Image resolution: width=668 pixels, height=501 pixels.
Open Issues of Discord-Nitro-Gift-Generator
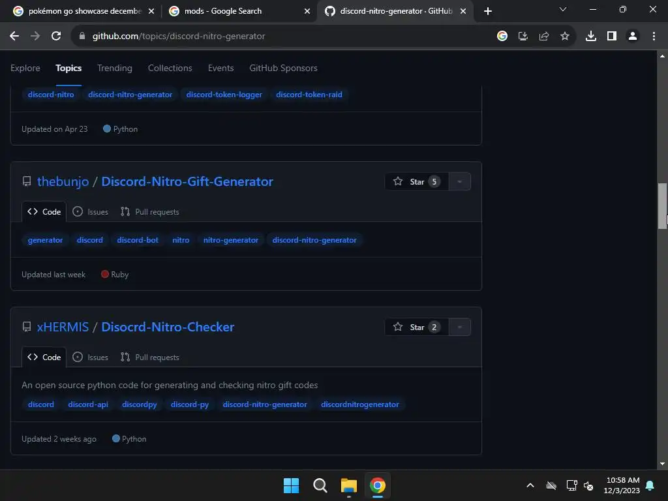tap(90, 212)
